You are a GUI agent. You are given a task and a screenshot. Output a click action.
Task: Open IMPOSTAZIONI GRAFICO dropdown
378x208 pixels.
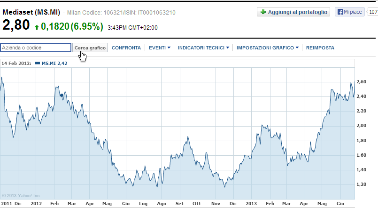[268, 48]
